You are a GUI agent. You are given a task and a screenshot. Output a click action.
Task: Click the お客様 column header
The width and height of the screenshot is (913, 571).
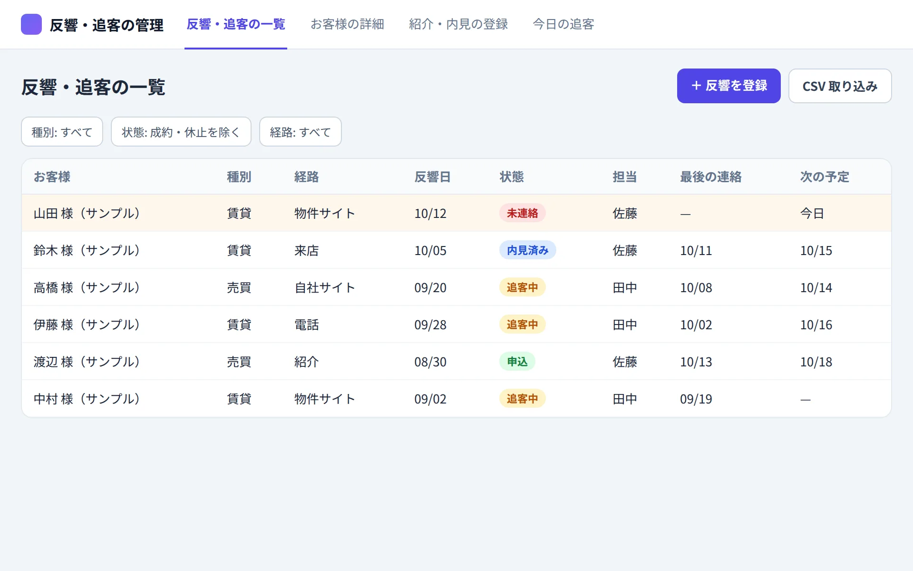[x=52, y=177]
